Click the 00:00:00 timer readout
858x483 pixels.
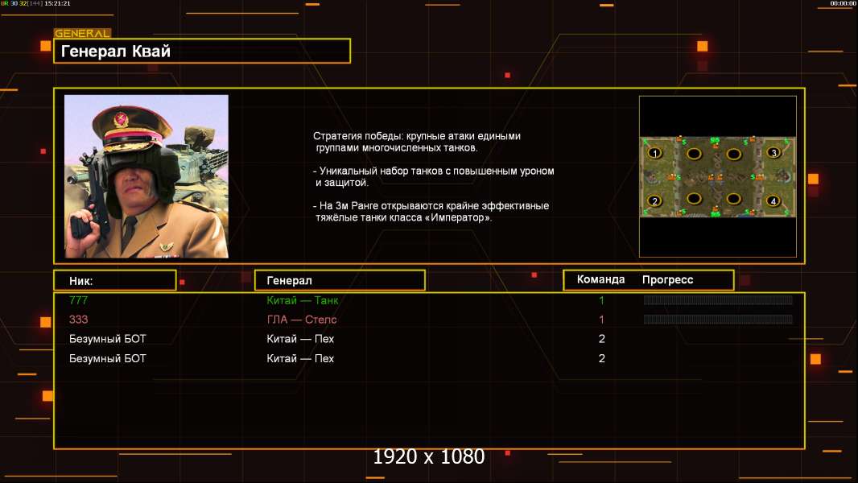pyautogui.click(x=843, y=3)
